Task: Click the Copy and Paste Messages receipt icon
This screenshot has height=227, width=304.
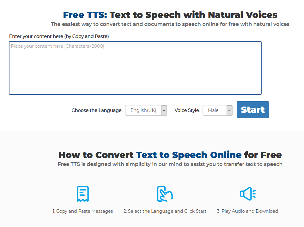Action: click(x=83, y=193)
